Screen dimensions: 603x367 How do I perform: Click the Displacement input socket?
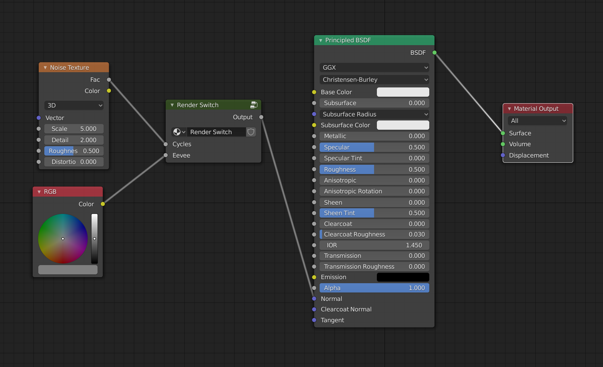[x=503, y=156]
